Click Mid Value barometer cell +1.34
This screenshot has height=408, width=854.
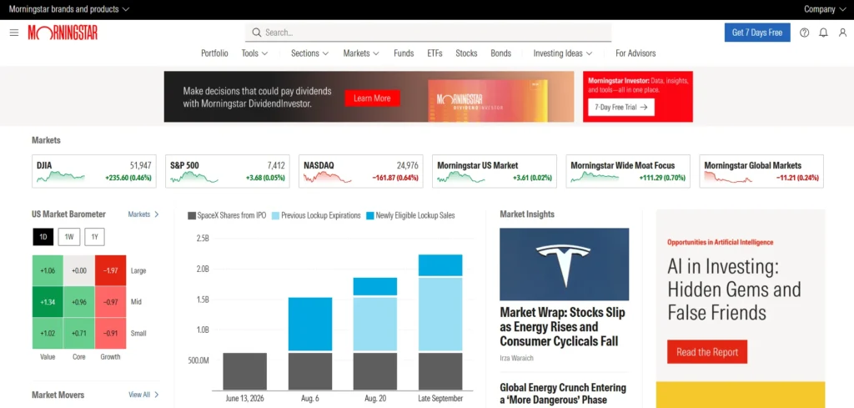48,302
